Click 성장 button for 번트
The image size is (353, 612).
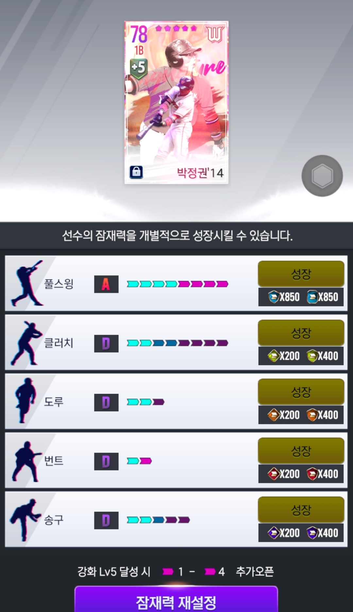click(301, 451)
